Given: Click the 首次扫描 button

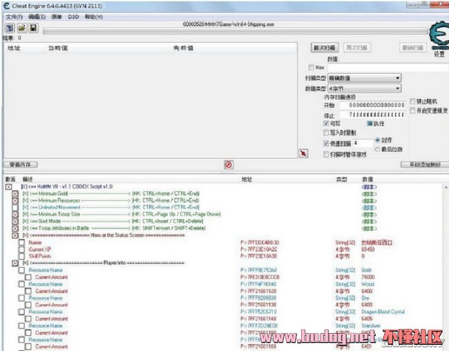Looking at the screenshot, I should coord(325,48).
